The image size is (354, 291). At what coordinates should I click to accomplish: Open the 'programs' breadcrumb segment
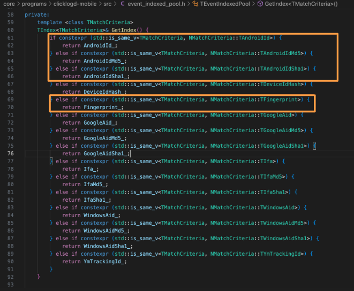34,4
